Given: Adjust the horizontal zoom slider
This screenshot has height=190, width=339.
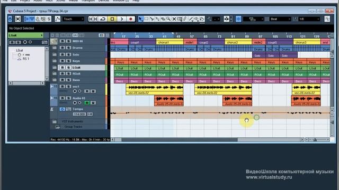Looking at the screenshot, I should click(315, 140).
